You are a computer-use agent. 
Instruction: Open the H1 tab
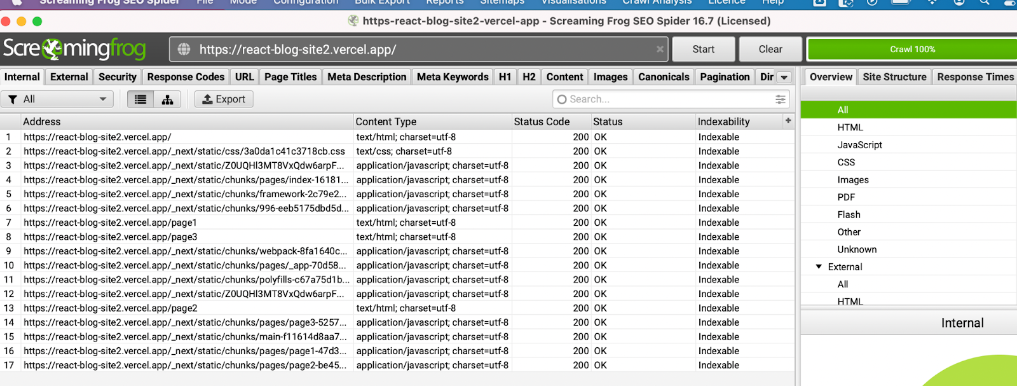tap(505, 77)
